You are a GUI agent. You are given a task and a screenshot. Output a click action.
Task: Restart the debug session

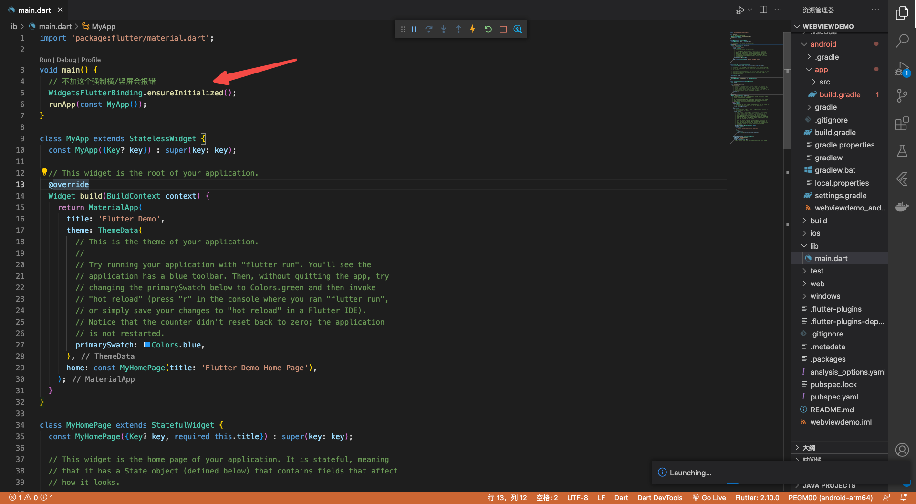click(488, 29)
